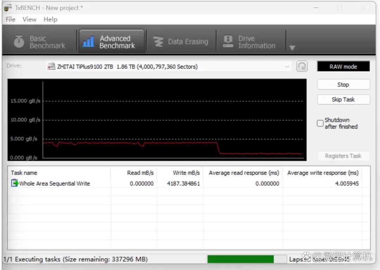Click the Executing tasks status text
The width and height of the screenshot is (380, 270).
(75, 259)
